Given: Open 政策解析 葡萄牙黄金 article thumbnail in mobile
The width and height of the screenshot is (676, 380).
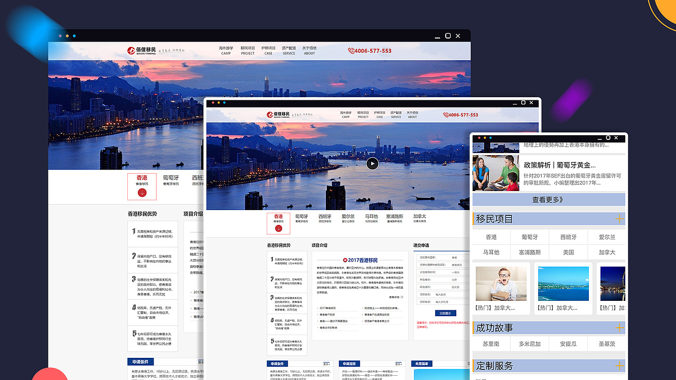Looking at the screenshot, I should pos(496,173).
